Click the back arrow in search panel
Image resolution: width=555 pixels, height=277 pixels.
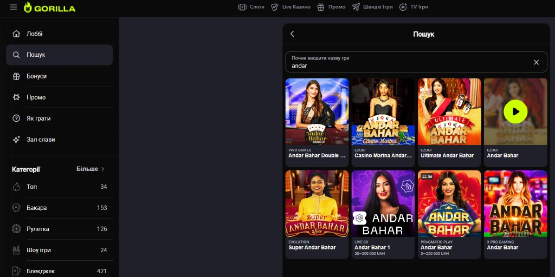[x=292, y=34]
